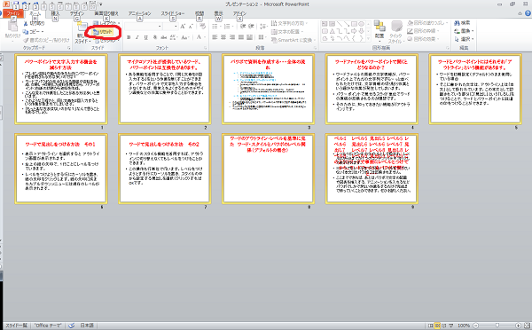The image size is (532, 330).
Task: Open 図形の効果 shape effects menu
Action: point(423,39)
